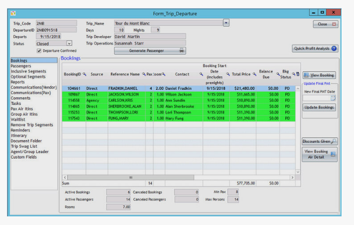Click the Generate Passenger button
This screenshot has width=354, height=225.
[x=150, y=51]
